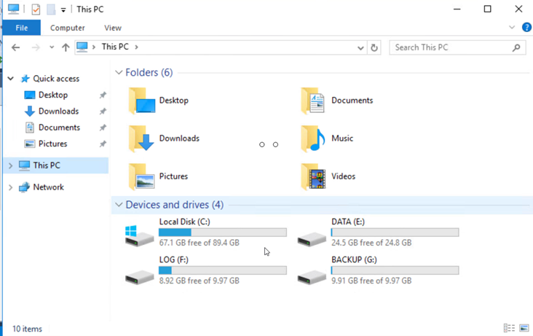The height and width of the screenshot is (336, 533).
Task: Click the Back navigation arrow
Action: pos(15,47)
